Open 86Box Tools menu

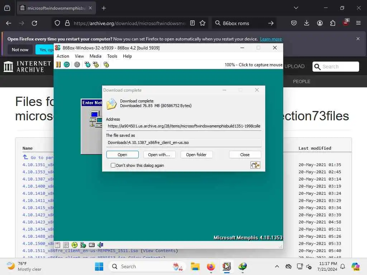(112, 56)
